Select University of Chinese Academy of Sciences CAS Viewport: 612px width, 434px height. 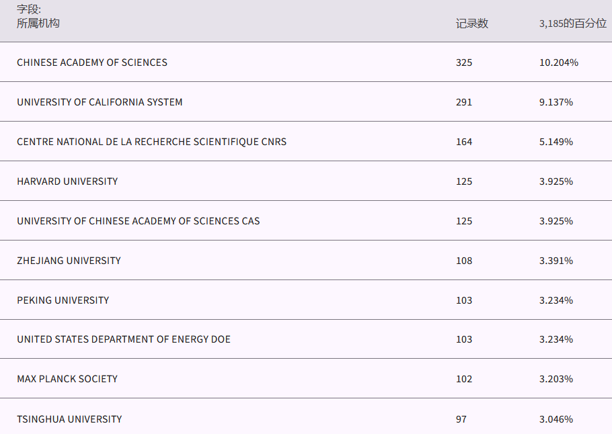point(138,221)
